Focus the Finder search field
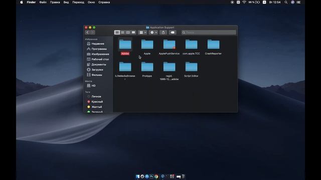 [x=209, y=32]
